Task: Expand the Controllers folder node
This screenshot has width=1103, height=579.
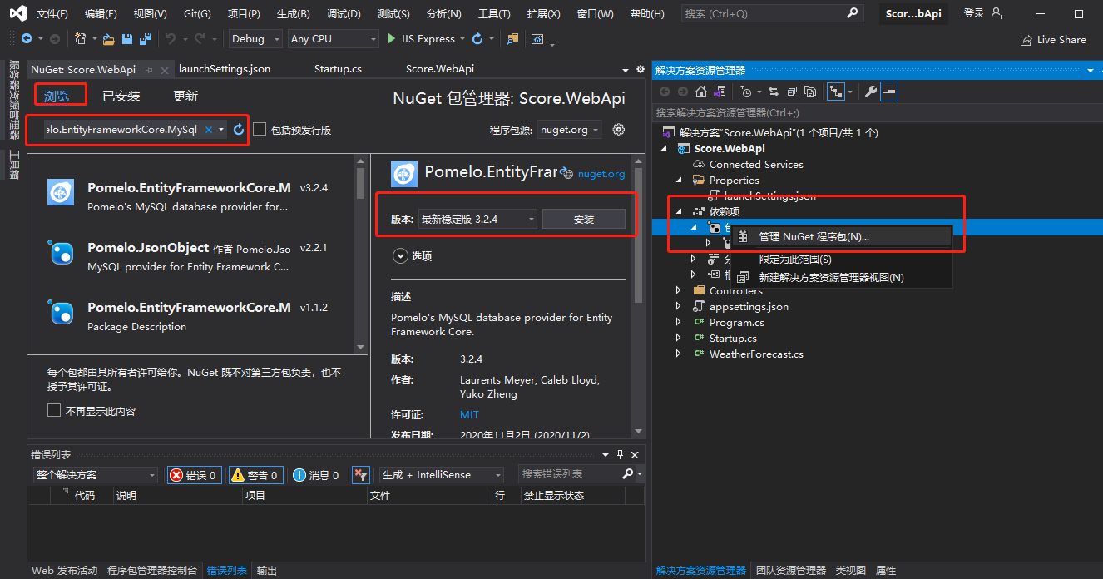Action: (679, 291)
